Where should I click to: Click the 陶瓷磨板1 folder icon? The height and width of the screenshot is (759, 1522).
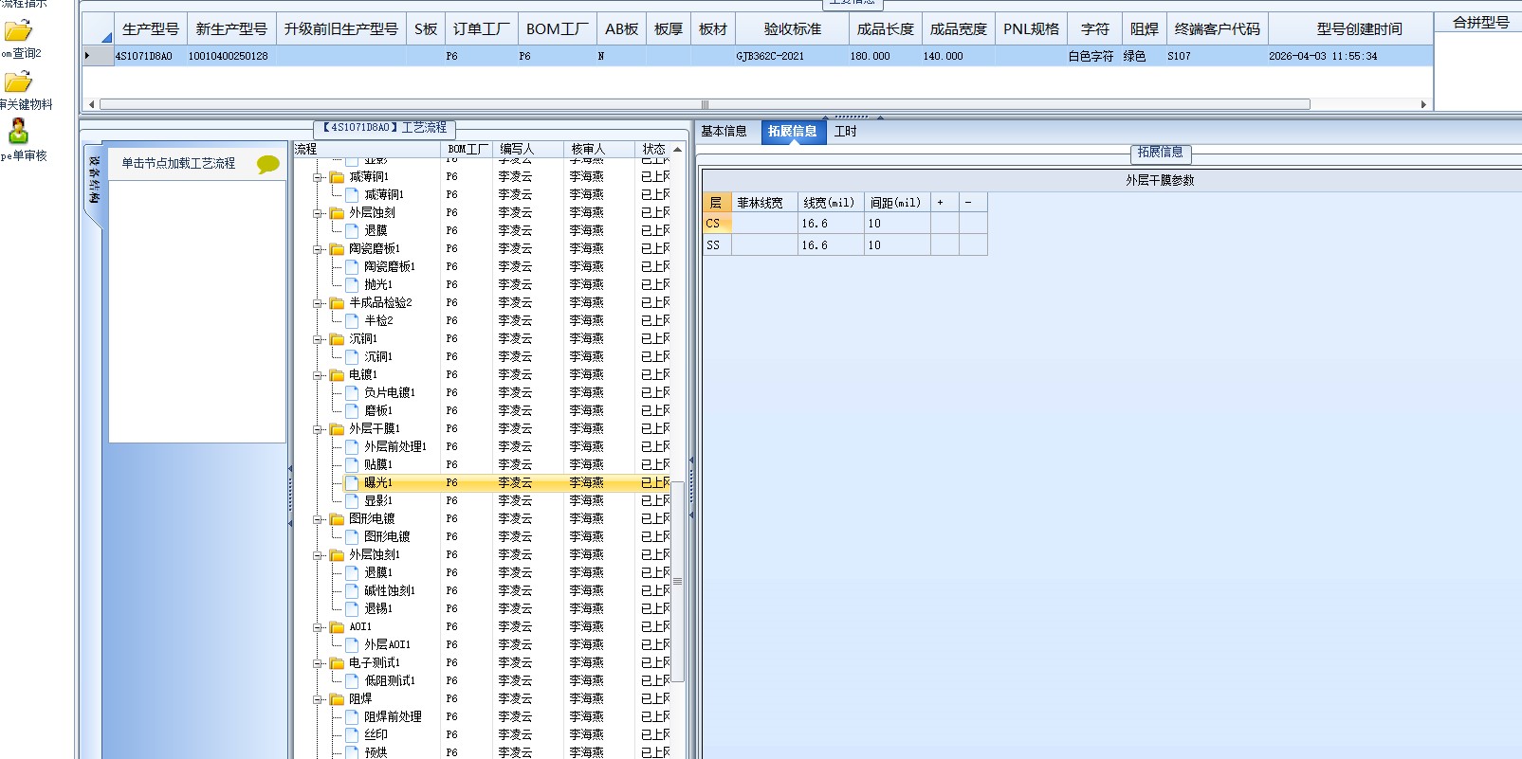337,249
